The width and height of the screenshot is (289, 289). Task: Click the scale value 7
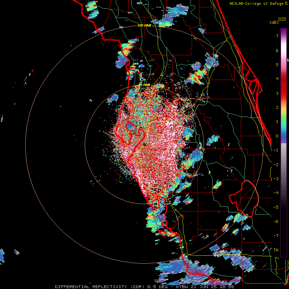coord(277,36)
